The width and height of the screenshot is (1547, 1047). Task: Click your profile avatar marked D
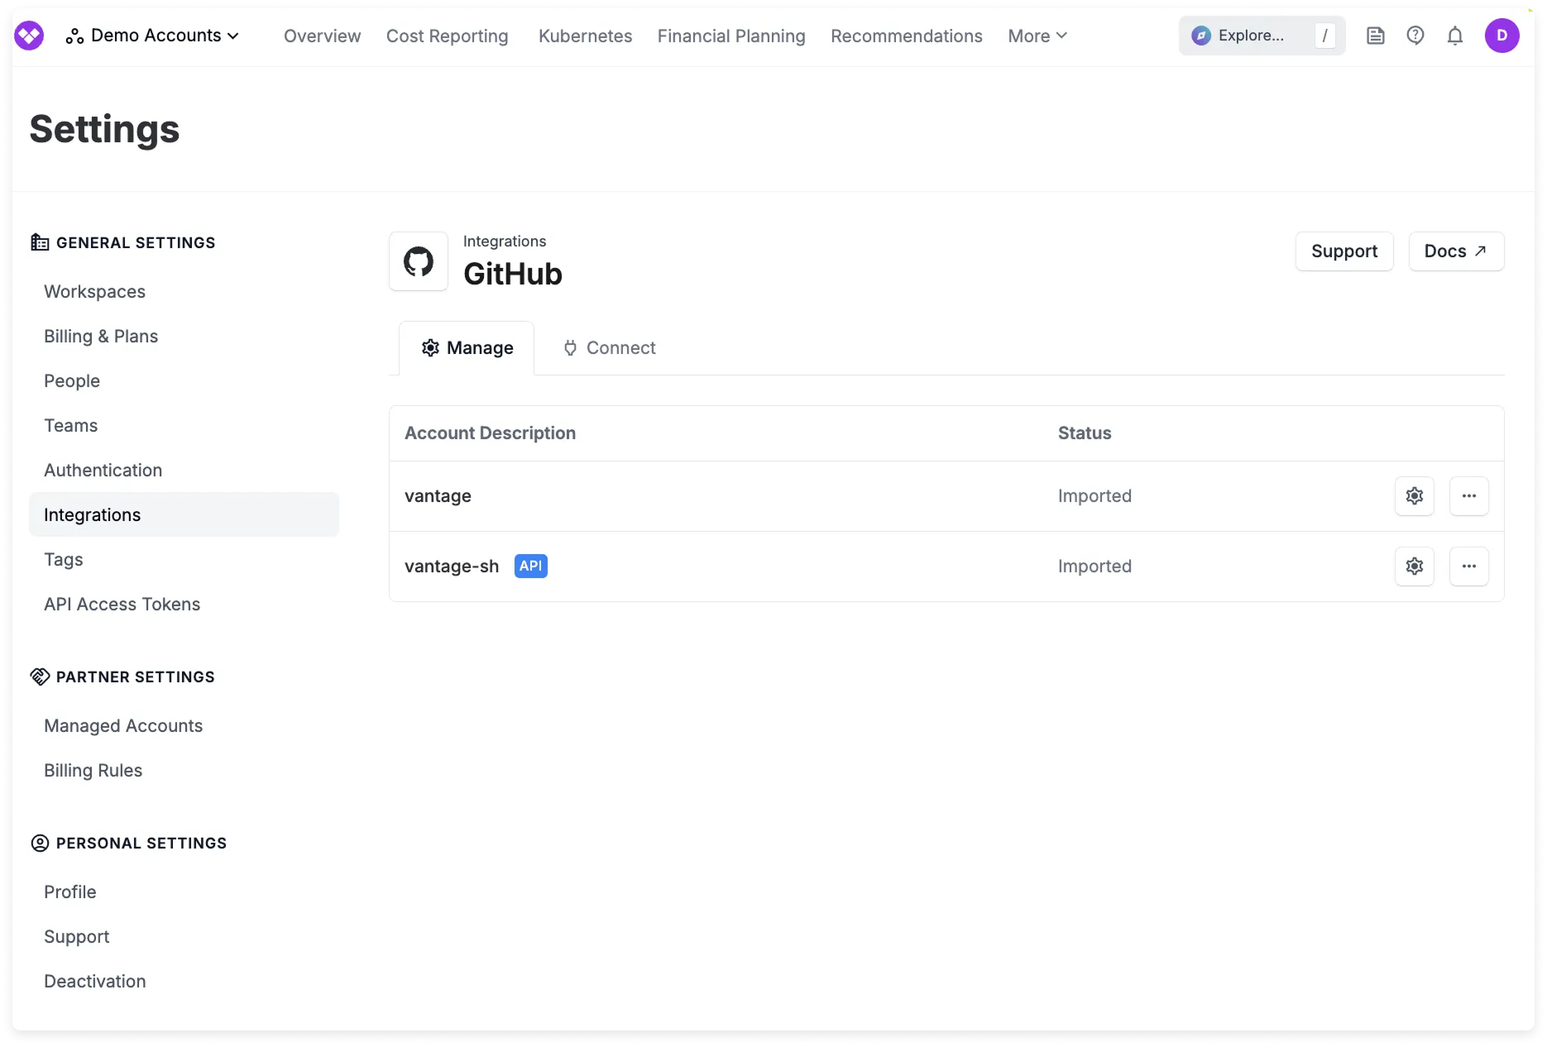tap(1503, 35)
